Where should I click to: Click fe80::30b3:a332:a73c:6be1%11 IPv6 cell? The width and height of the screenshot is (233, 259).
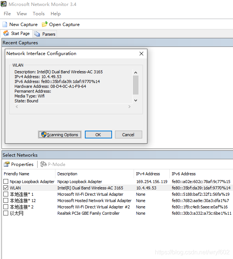(201, 213)
